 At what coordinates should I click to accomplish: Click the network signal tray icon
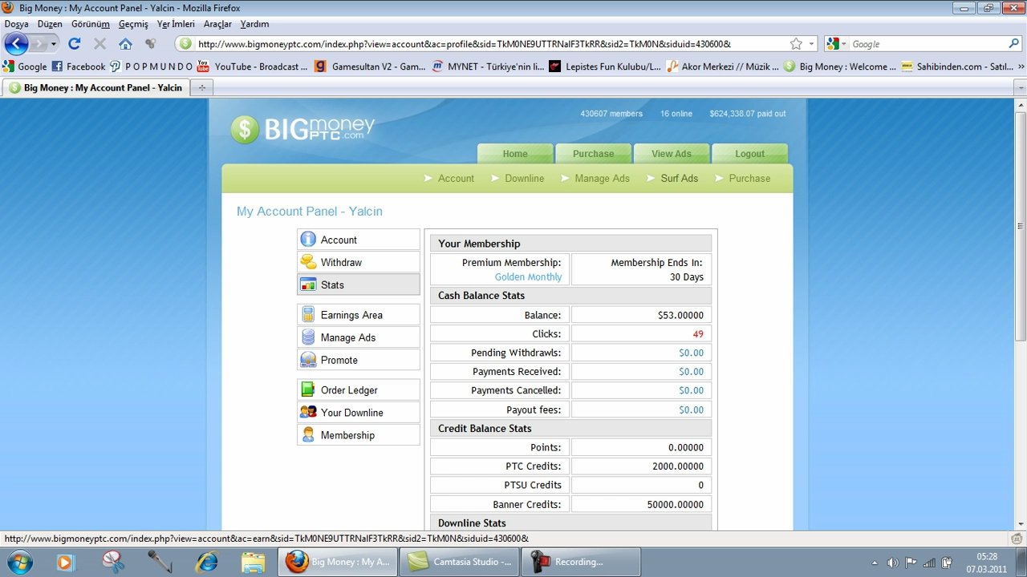pos(929,563)
